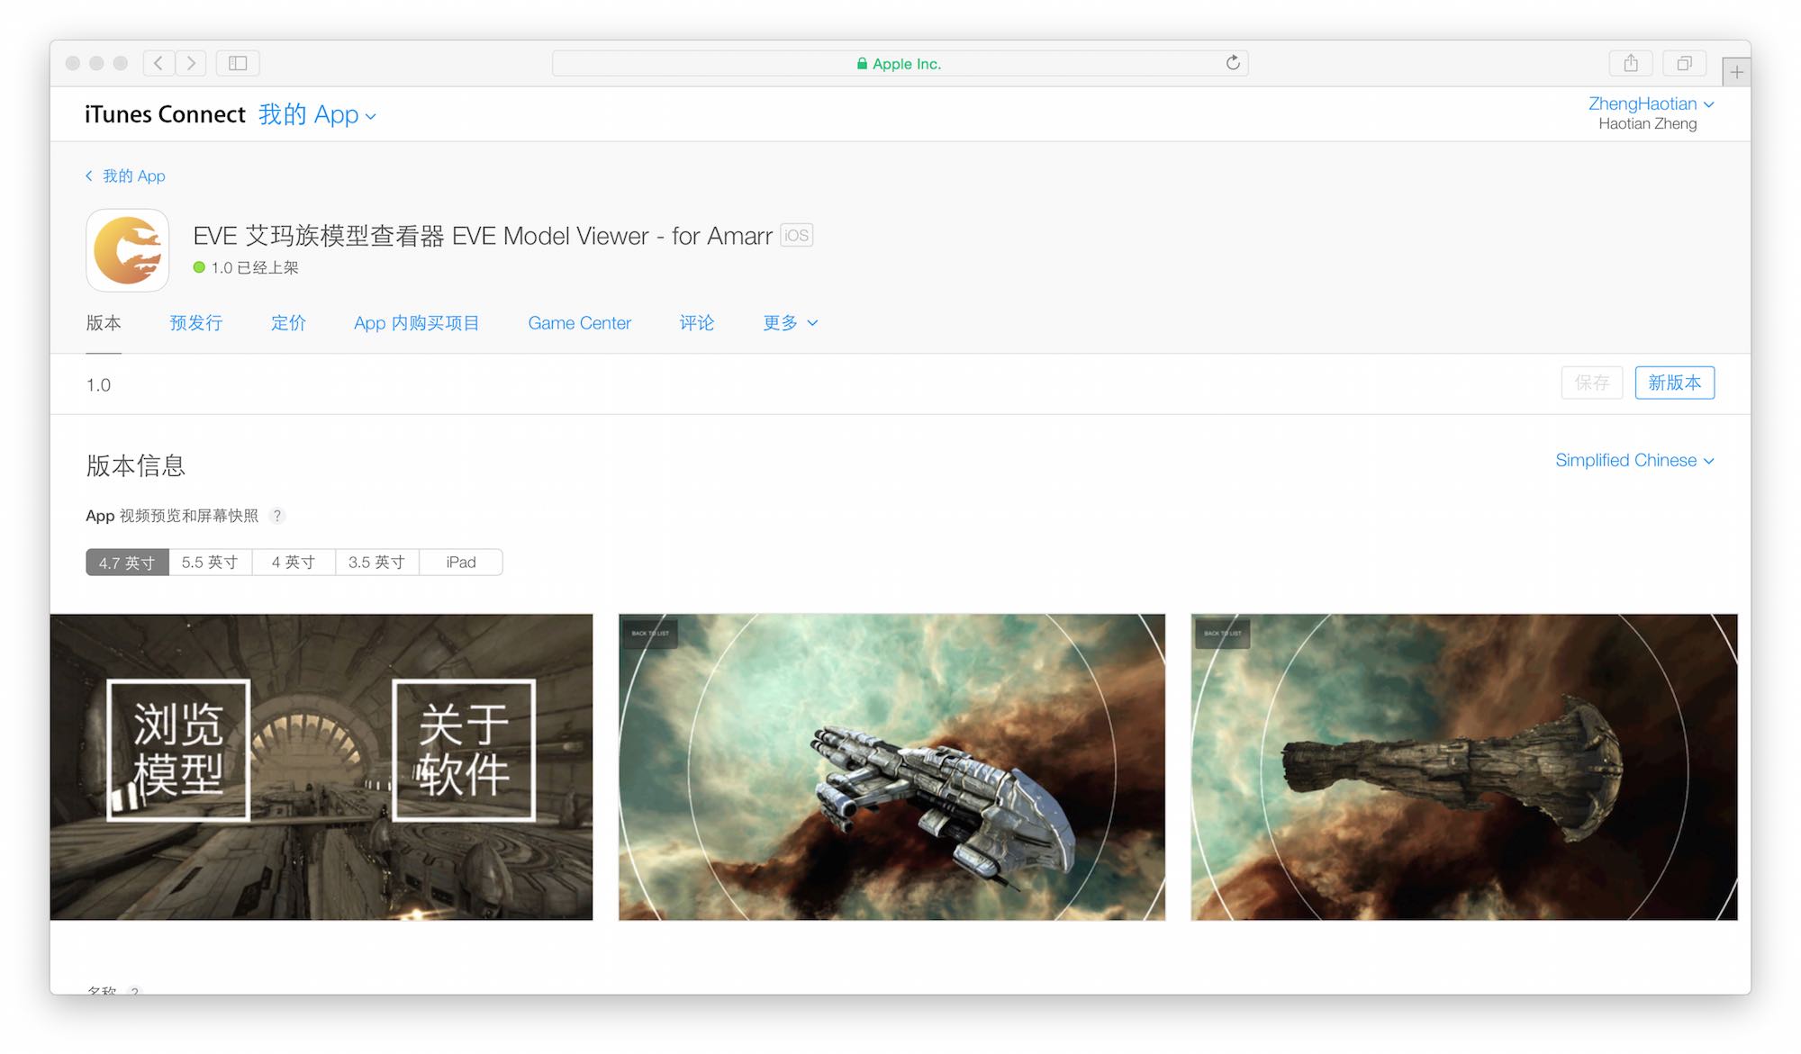This screenshot has width=1801, height=1054.
Task: Select the 5.5 英寸 screenshot size
Action: click(x=210, y=563)
